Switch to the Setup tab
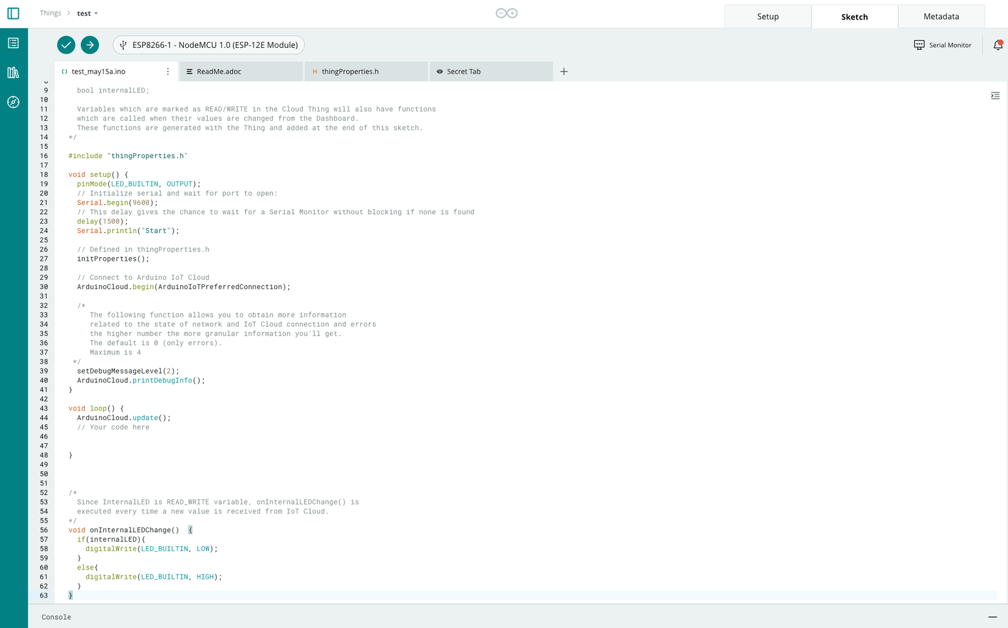1008x628 pixels. [767, 16]
